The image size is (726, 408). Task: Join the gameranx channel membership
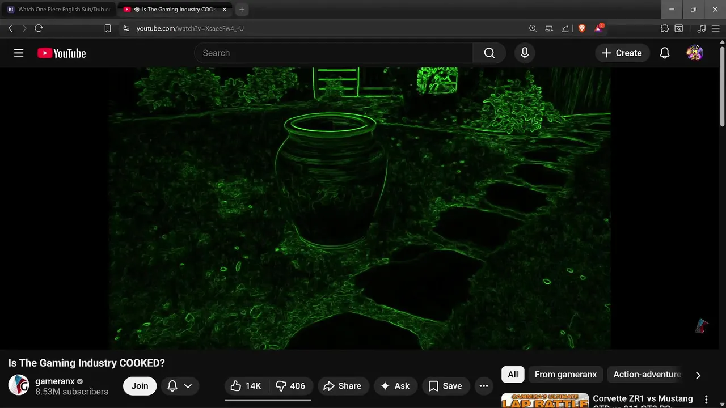pos(140,386)
